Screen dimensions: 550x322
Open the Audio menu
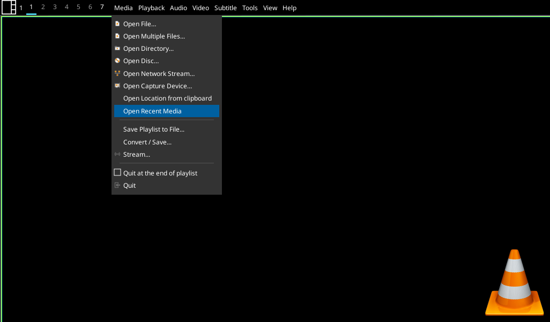pyautogui.click(x=178, y=7)
